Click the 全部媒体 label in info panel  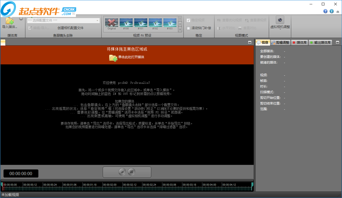pyautogui.click(x=267, y=51)
